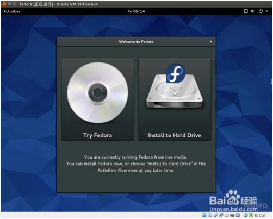The height and width of the screenshot is (219, 273).
Task: Click the VirtualBox mouse integration icon
Action: pyautogui.click(x=245, y=215)
